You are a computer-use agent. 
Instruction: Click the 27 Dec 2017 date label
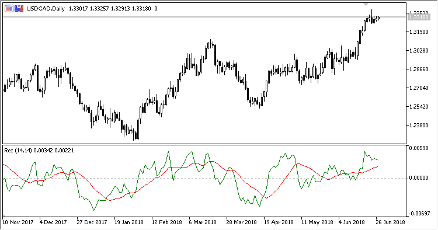[92, 222]
